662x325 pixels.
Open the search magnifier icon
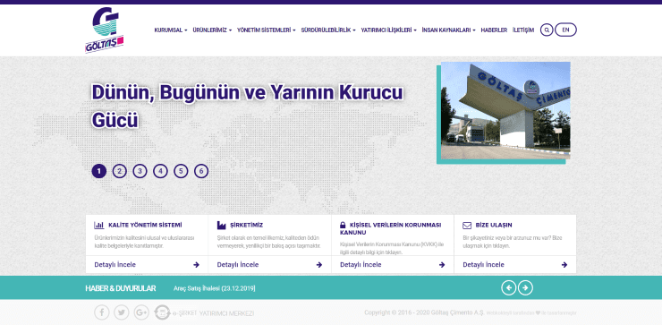[x=547, y=30]
